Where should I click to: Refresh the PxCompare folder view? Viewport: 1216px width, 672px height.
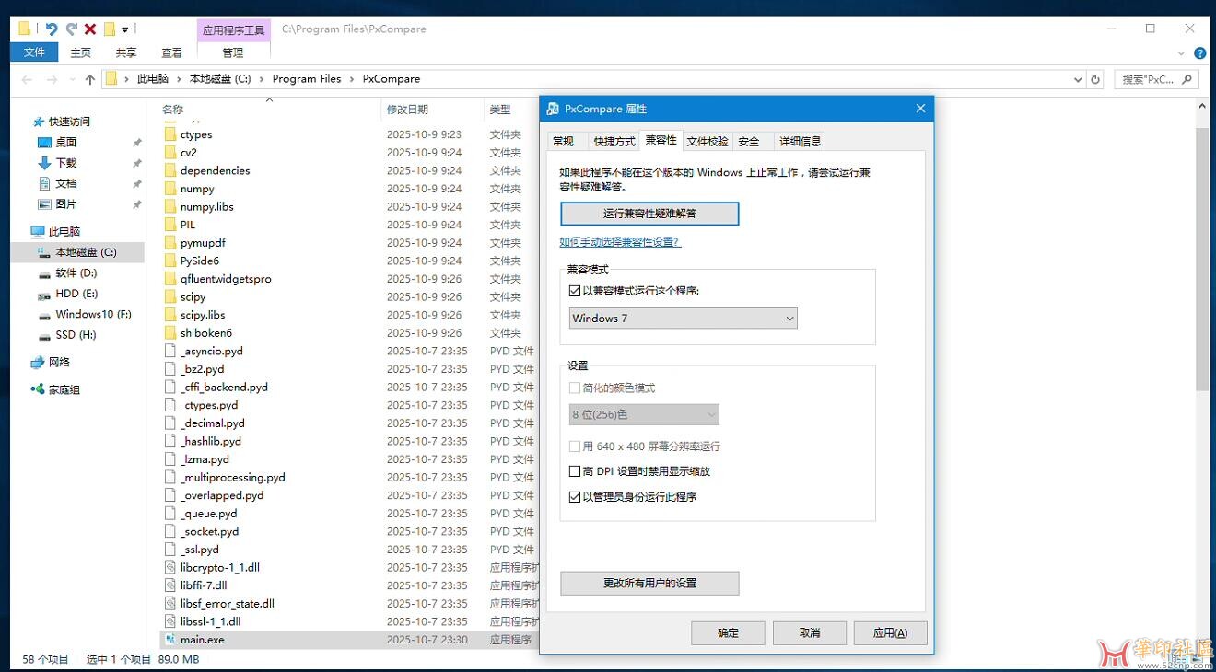click(x=1095, y=80)
